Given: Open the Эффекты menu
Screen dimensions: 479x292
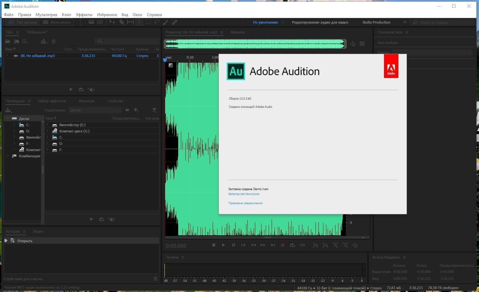Looking at the screenshot, I should (x=84, y=14).
